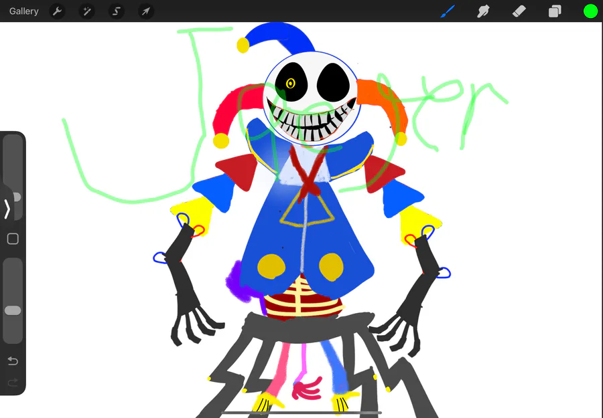Screen dimensions: 603x418
Task: Select the Smudge tool
Action: [483, 11]
